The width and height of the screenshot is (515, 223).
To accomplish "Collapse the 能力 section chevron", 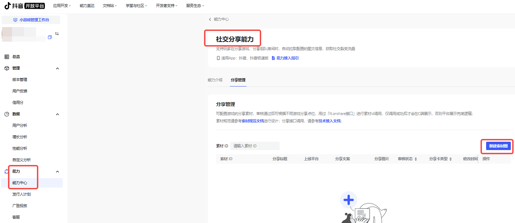I will (57, 172).
